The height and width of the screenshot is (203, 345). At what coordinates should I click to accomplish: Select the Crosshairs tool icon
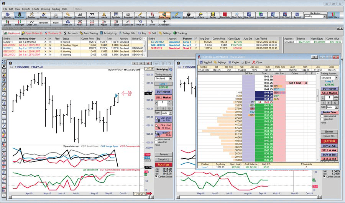[164, 23]
